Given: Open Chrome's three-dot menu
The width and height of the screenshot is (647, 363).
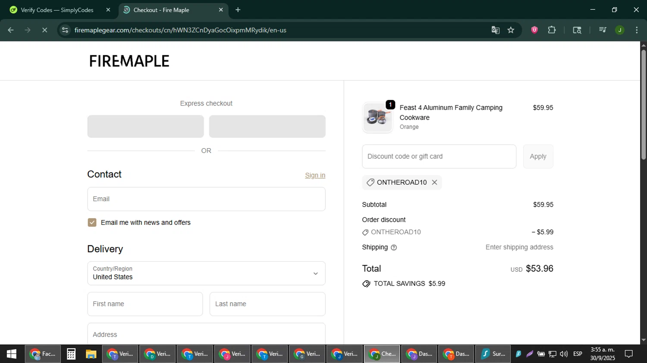Looking at the screenshot, I should (637, 30).
